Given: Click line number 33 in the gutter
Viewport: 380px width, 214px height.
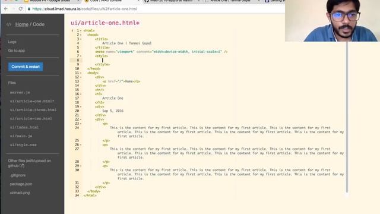Looking at the screenshot, I should 77,191.
